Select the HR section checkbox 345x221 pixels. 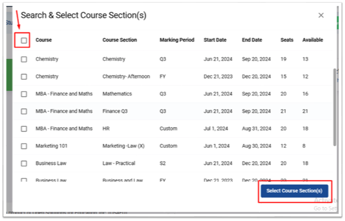[24, 129]
